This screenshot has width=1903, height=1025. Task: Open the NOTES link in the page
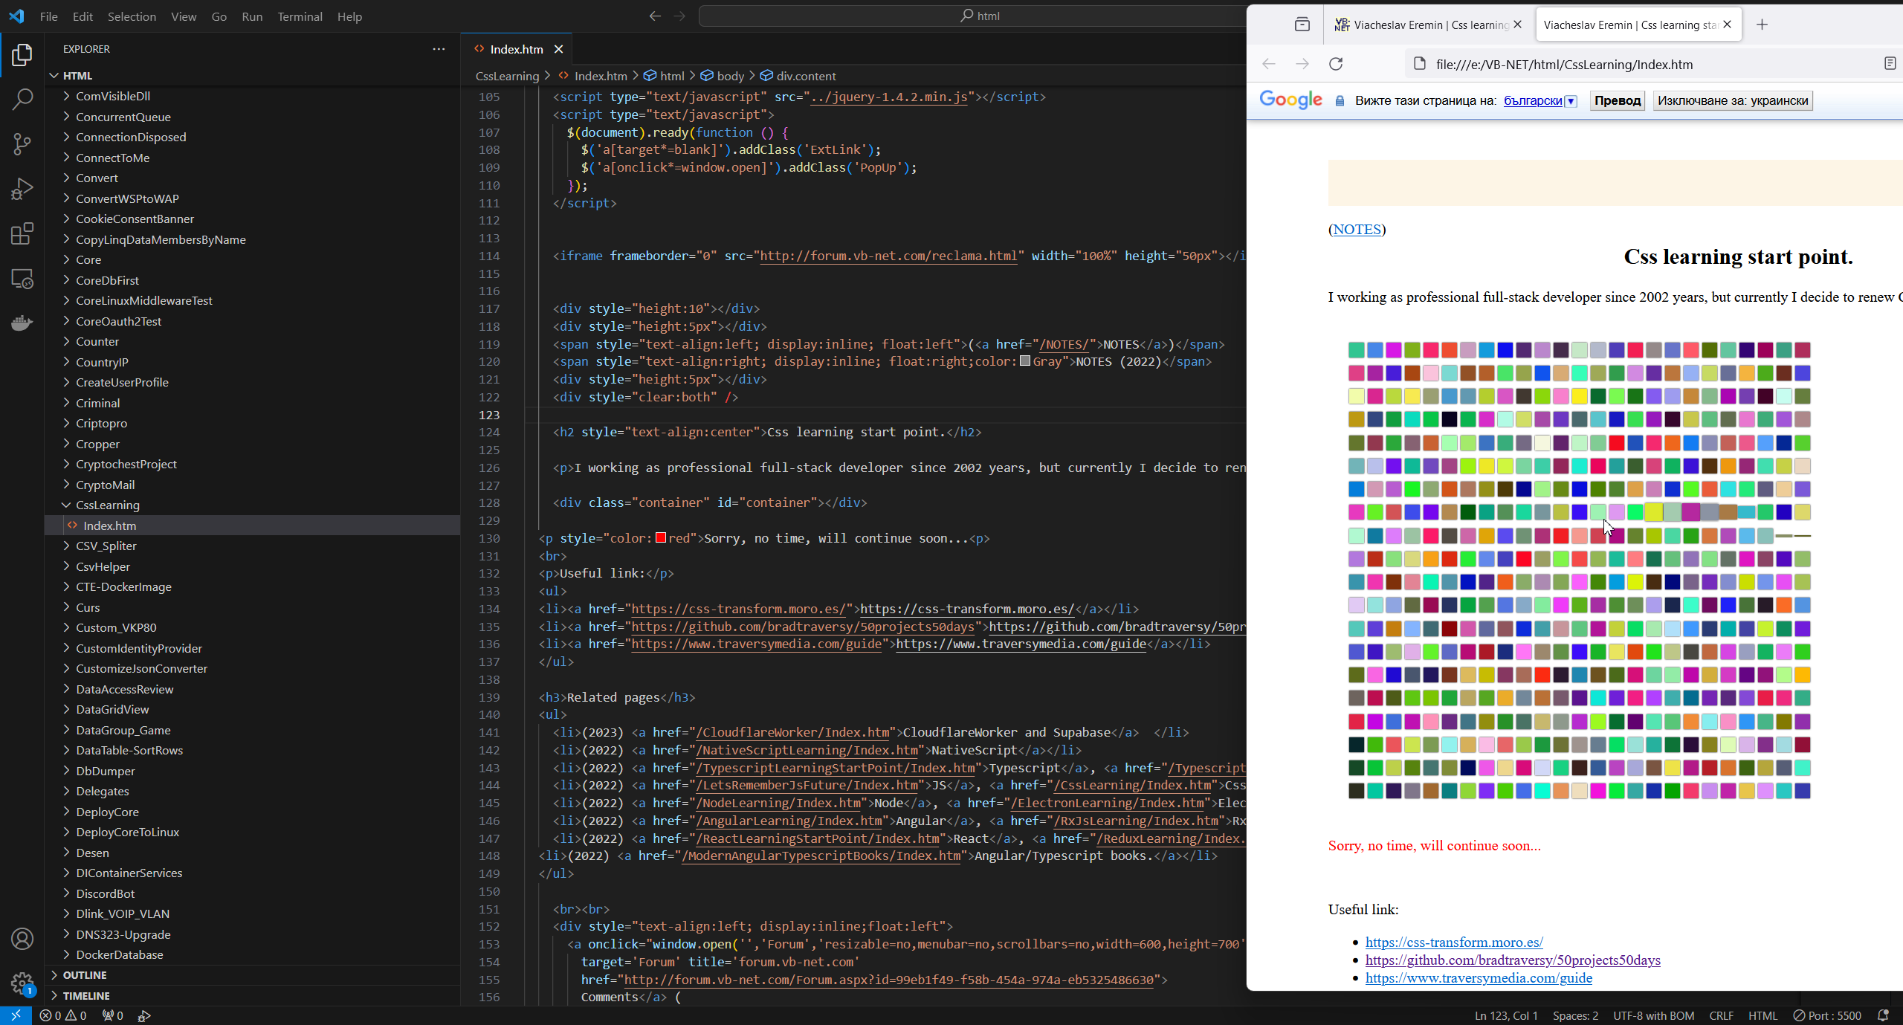tap(1357, 229)
